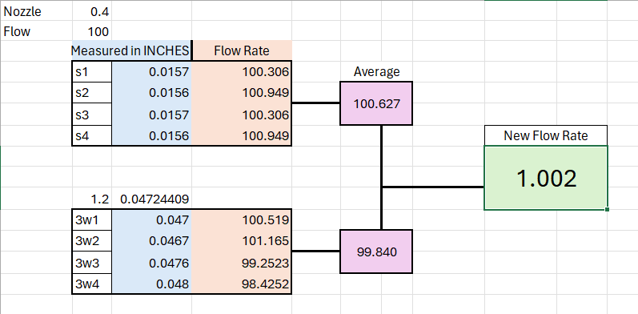638x314 pixels.
Task: Click 3w3 flow rate 99.2523
Action: [242, 263]
